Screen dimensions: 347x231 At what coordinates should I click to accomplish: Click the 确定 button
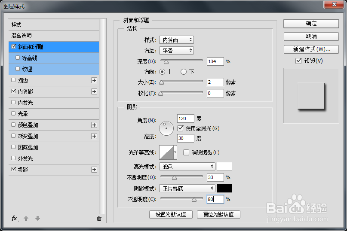311,24
